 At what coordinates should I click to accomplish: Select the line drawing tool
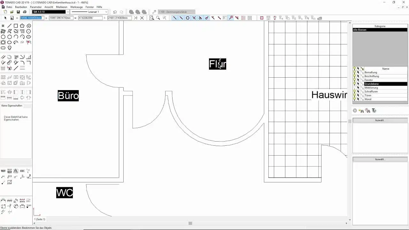pyautogui.click(x=9, y=26)
